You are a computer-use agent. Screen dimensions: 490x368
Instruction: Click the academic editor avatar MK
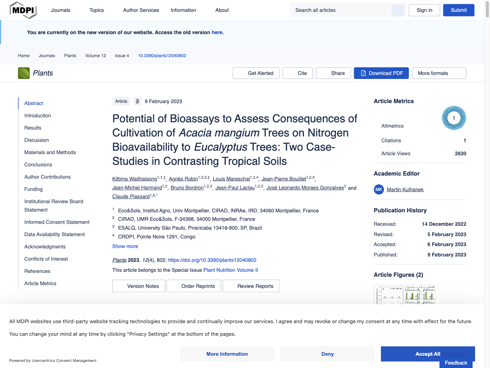point(379,189)
